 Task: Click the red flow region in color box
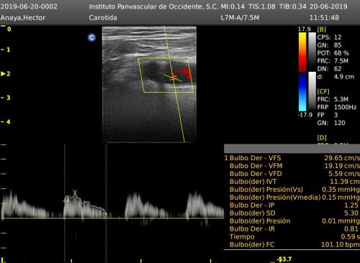(184, 73)
